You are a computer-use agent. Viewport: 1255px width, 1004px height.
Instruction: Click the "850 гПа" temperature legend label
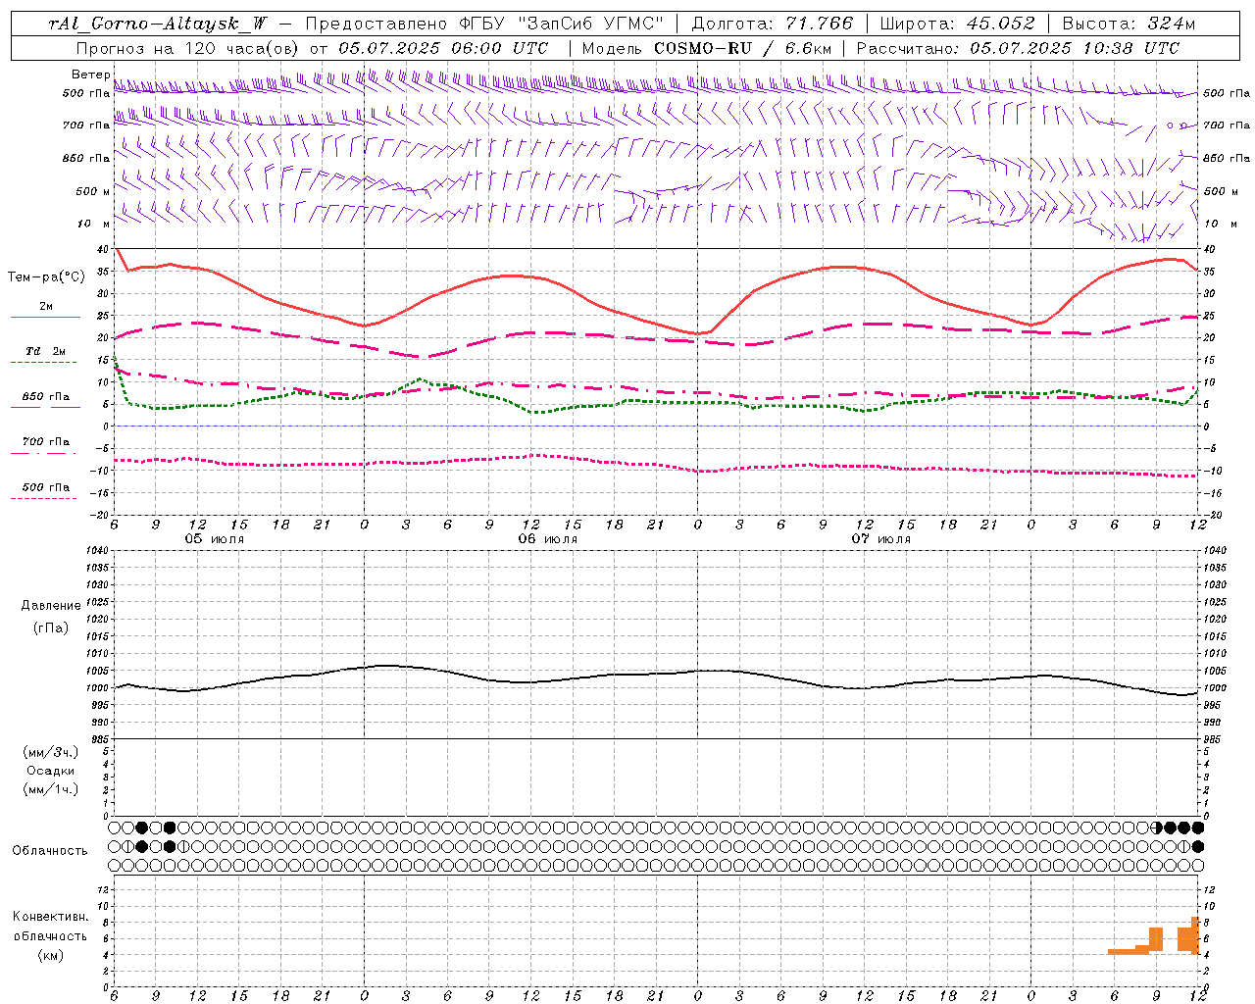[x=46, y=397]
